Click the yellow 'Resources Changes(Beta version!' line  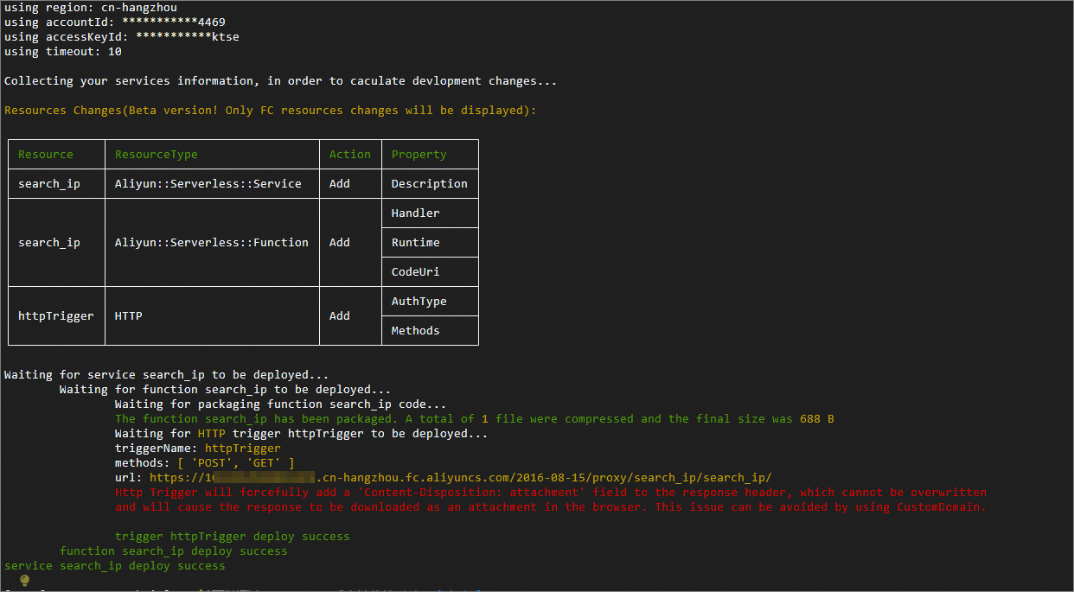click(271, 111)
